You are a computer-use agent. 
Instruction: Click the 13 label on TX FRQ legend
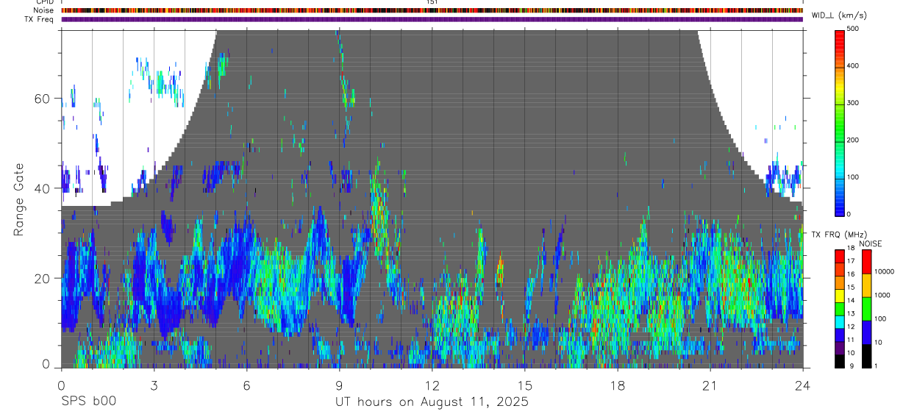[852, 313]
